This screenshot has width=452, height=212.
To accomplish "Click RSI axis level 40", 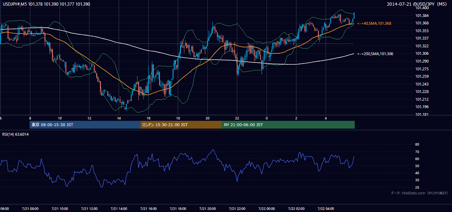I will pos(417,173).
